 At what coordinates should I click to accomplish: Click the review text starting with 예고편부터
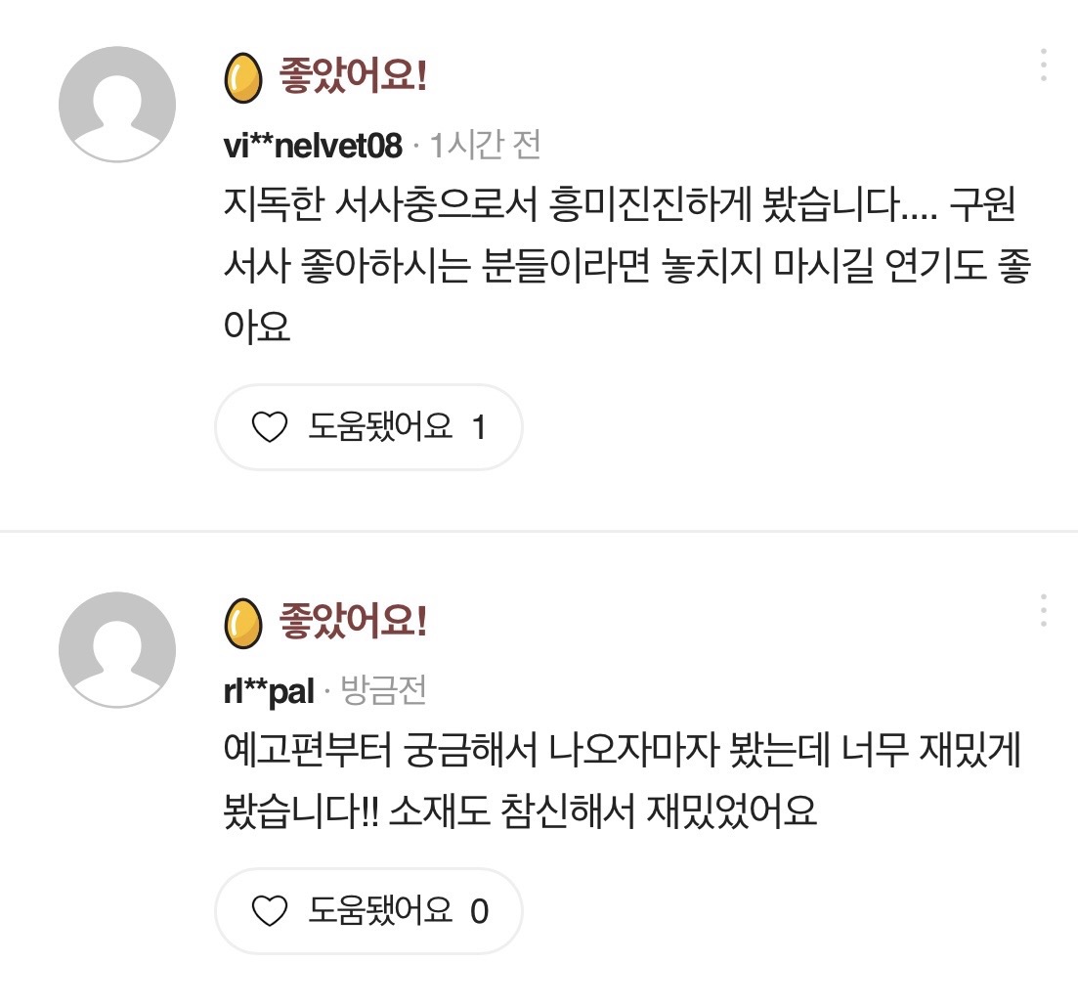[625, 781]
